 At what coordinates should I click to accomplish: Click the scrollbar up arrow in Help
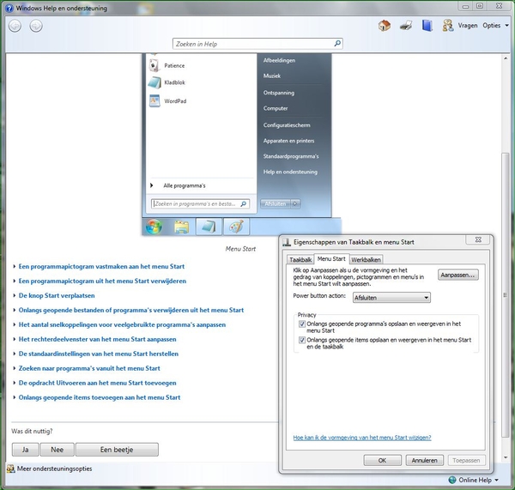click(506, 58)
